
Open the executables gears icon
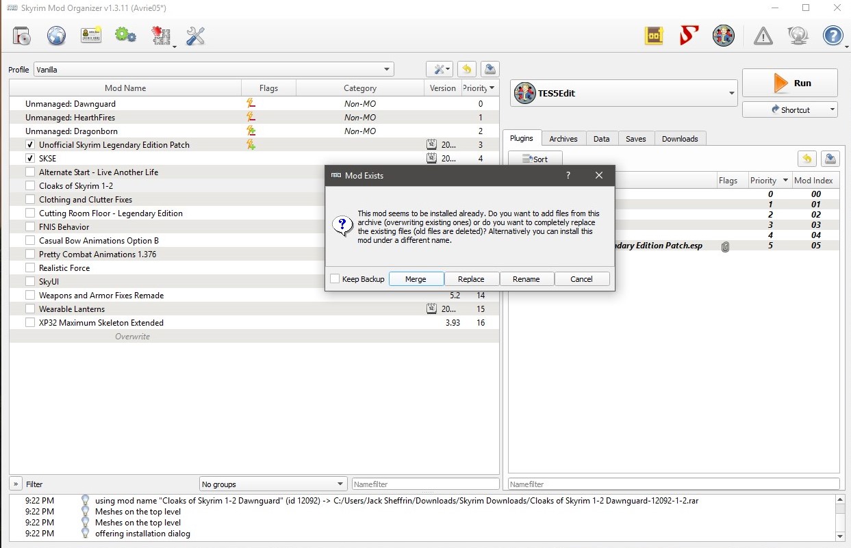click(125, 35)
